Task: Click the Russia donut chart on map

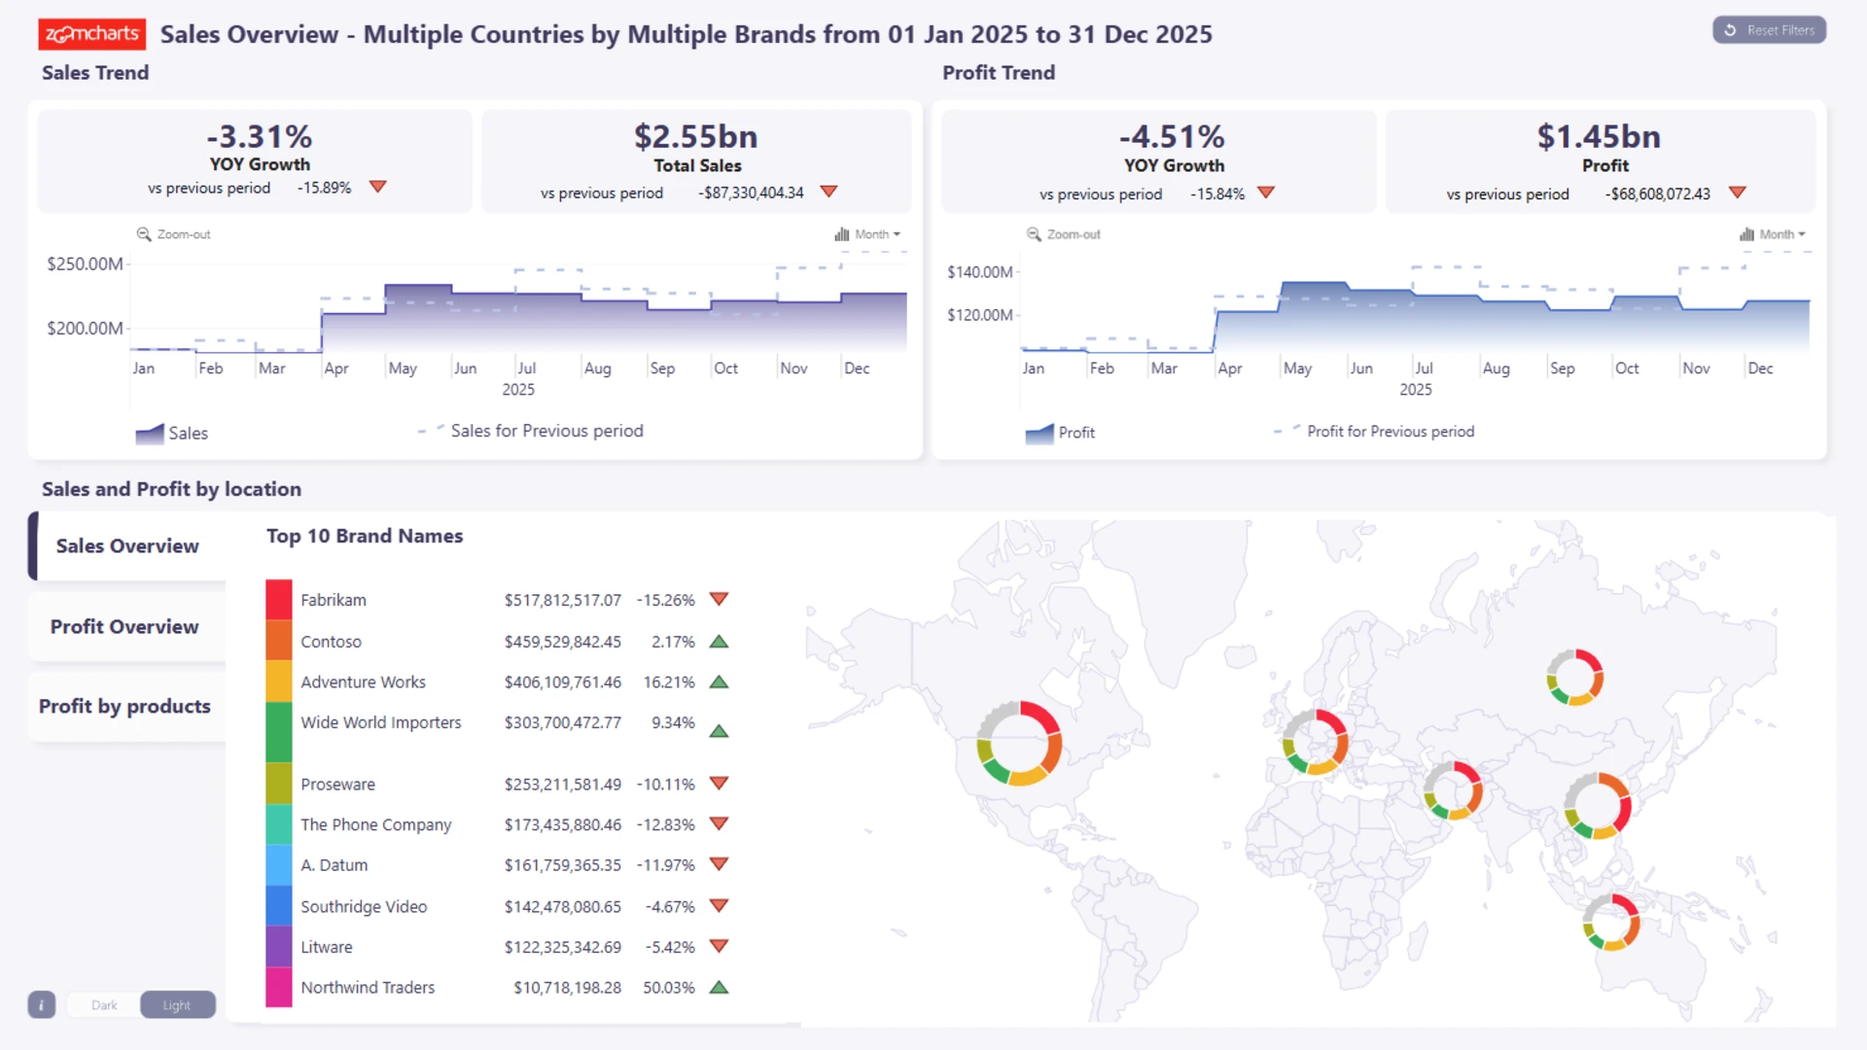Action: [1575, 678]
